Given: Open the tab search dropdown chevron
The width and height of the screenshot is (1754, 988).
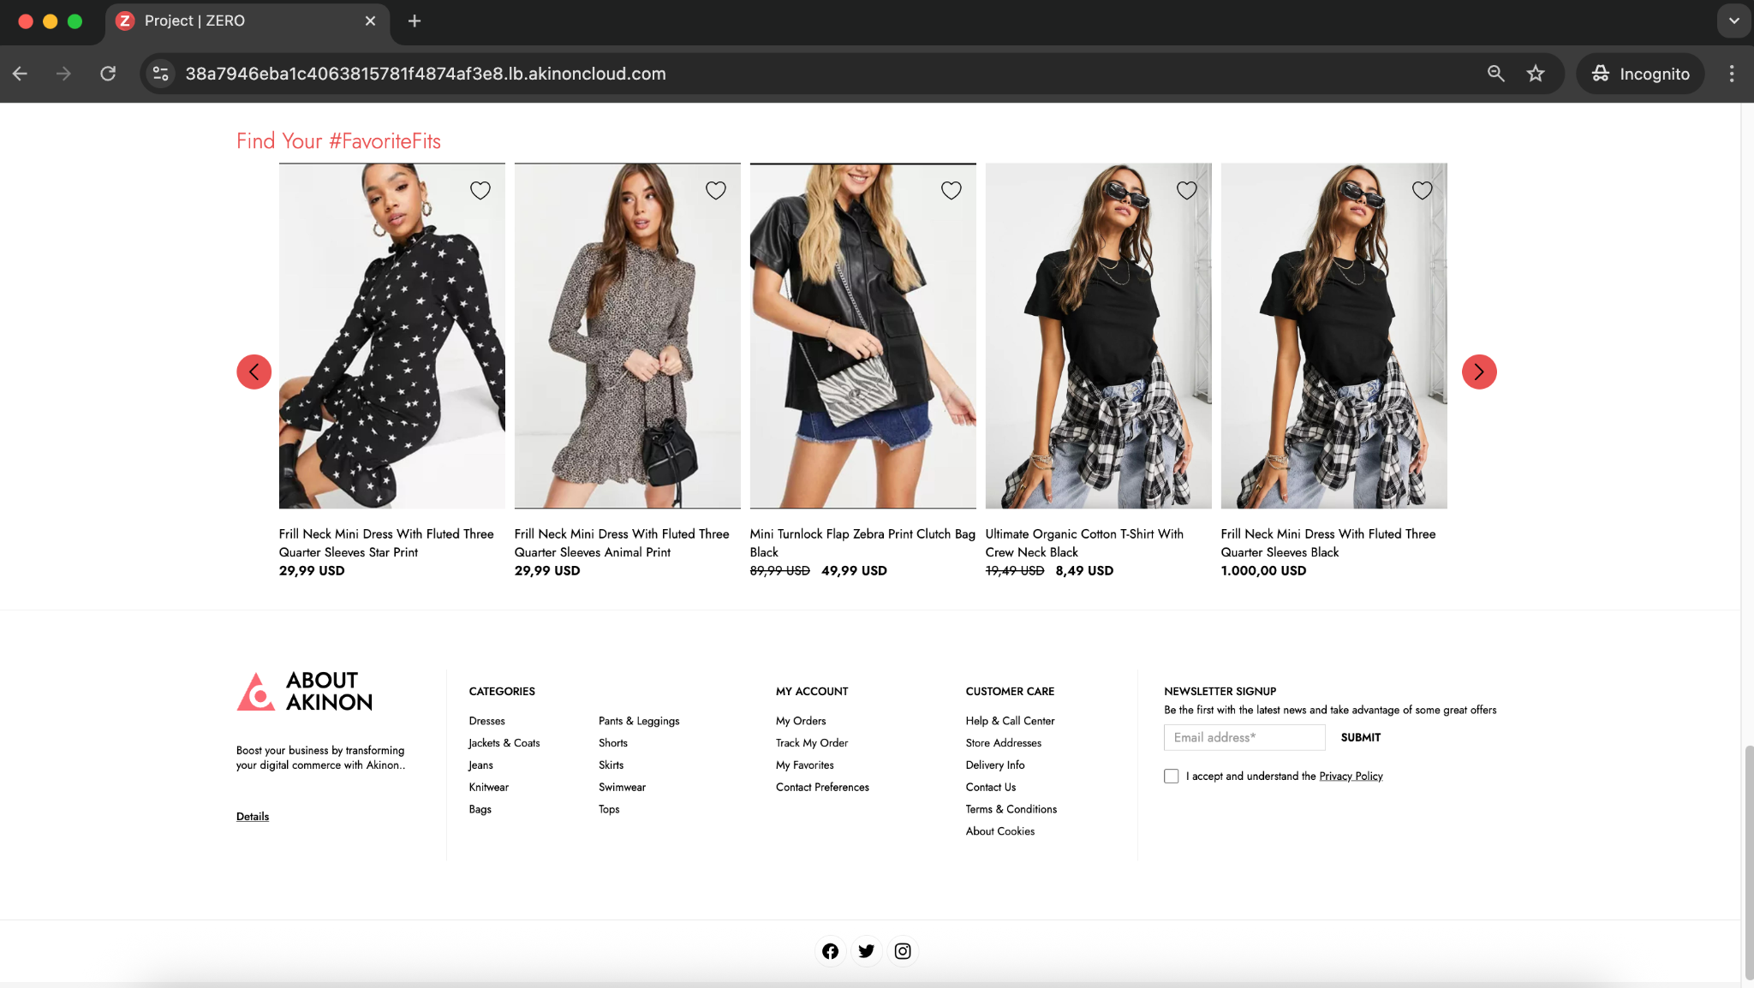Looking at the screenshot, I should pos(1733,21).
